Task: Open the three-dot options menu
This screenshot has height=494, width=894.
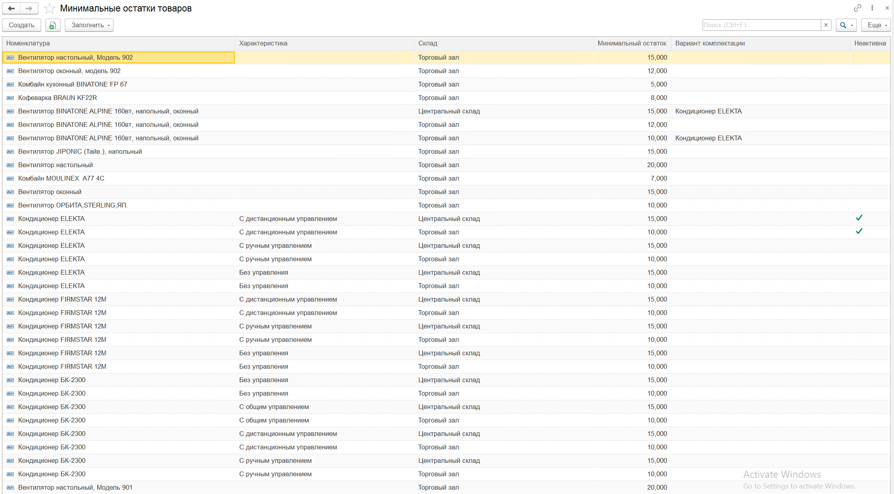Action: point(872,8)
